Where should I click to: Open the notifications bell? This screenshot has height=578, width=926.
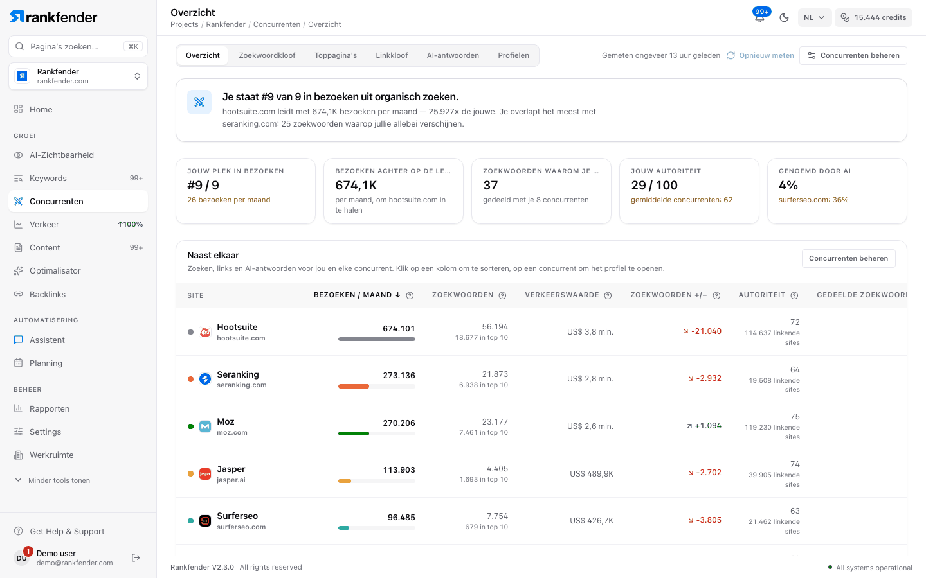(759, 17)
